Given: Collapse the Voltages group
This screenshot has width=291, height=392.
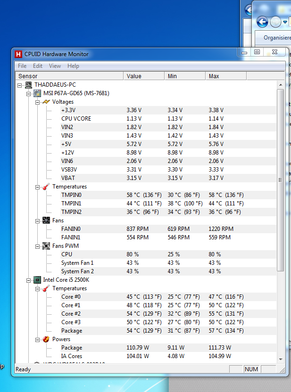Looking at the screenshot, I should click(37, 103).
